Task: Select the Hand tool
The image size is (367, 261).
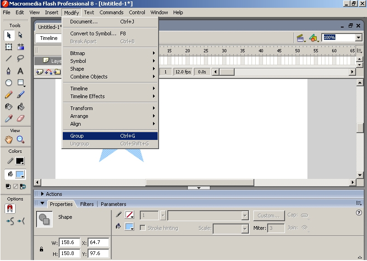Action: click(x=9, y=139)
